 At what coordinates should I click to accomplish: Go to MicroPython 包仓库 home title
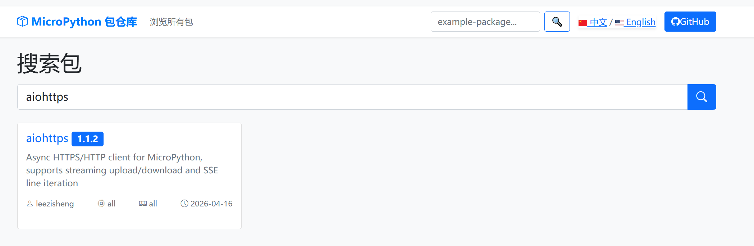84,22
